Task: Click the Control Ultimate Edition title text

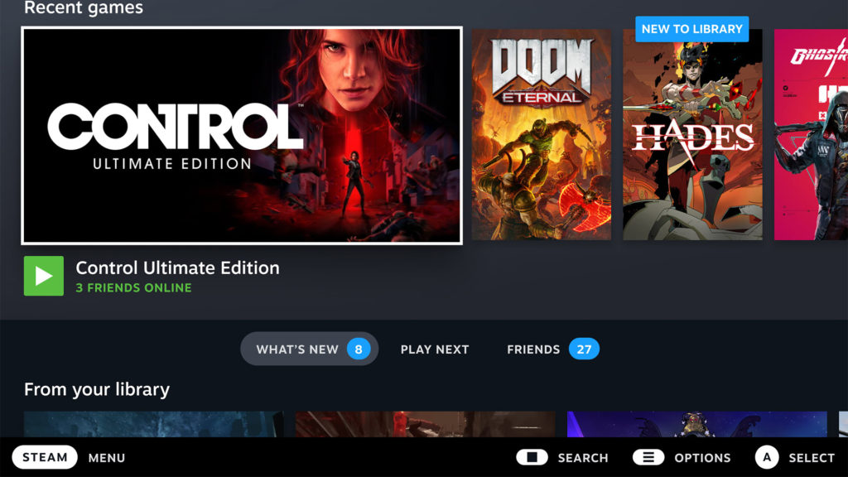Action: (177, 267)
